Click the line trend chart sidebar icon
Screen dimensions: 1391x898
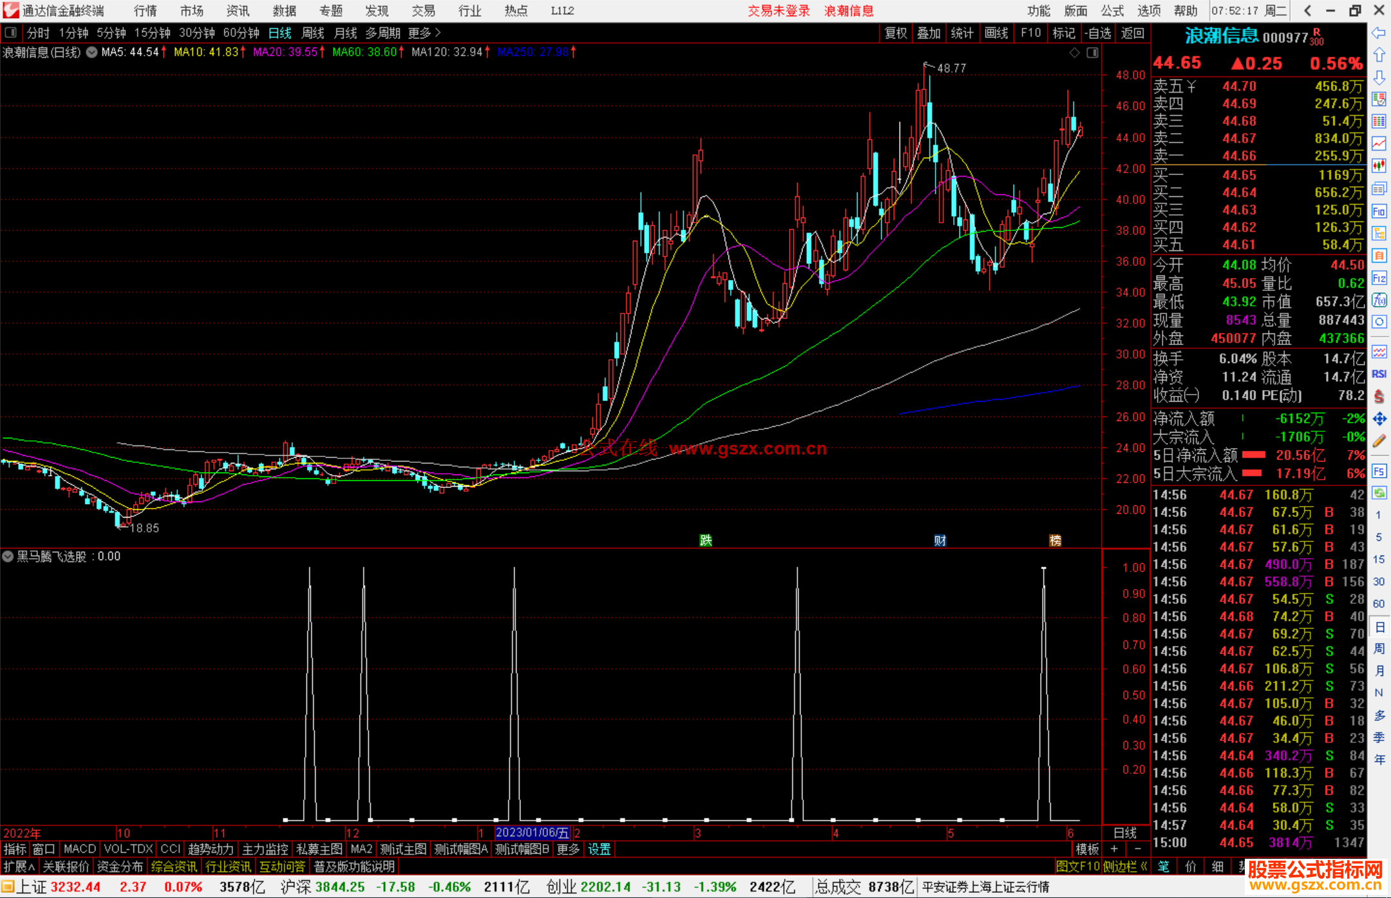tap(1379, 144)
